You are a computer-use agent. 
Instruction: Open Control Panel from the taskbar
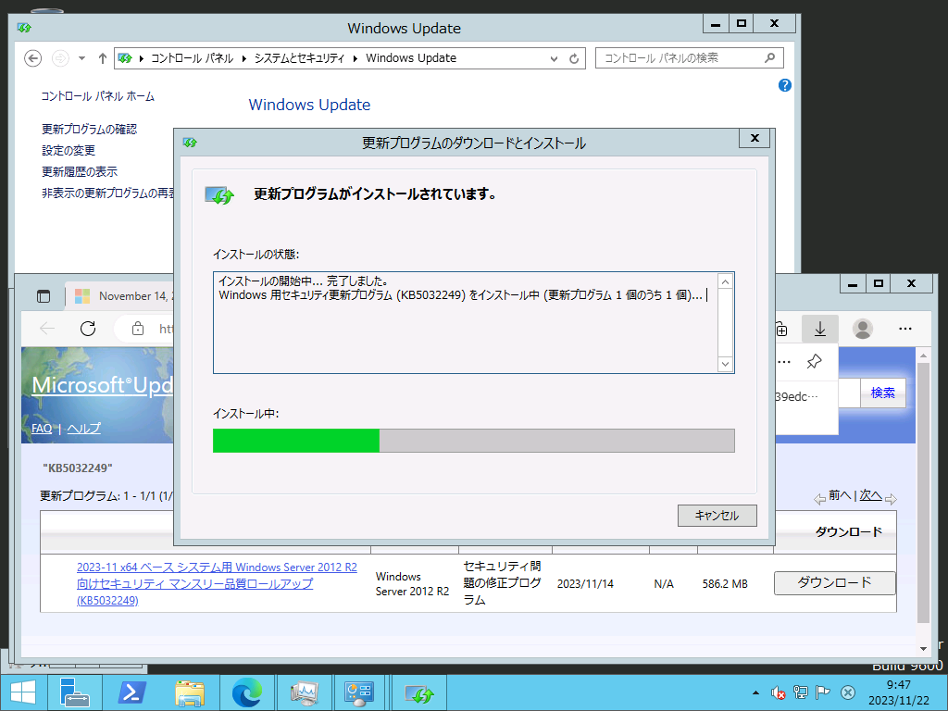(x=360, y=692)
